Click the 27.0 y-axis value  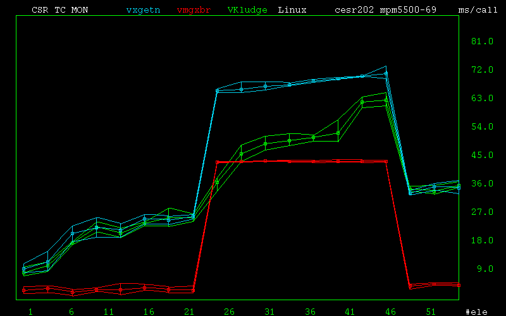click(x=482, y=212)
